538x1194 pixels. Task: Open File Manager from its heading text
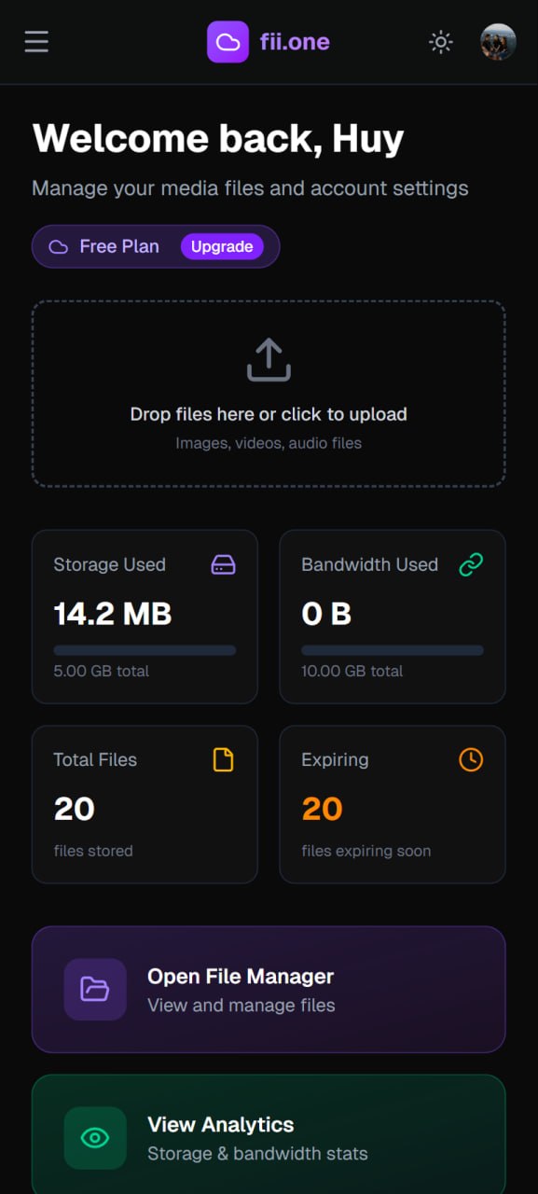[x=241, y=977]
